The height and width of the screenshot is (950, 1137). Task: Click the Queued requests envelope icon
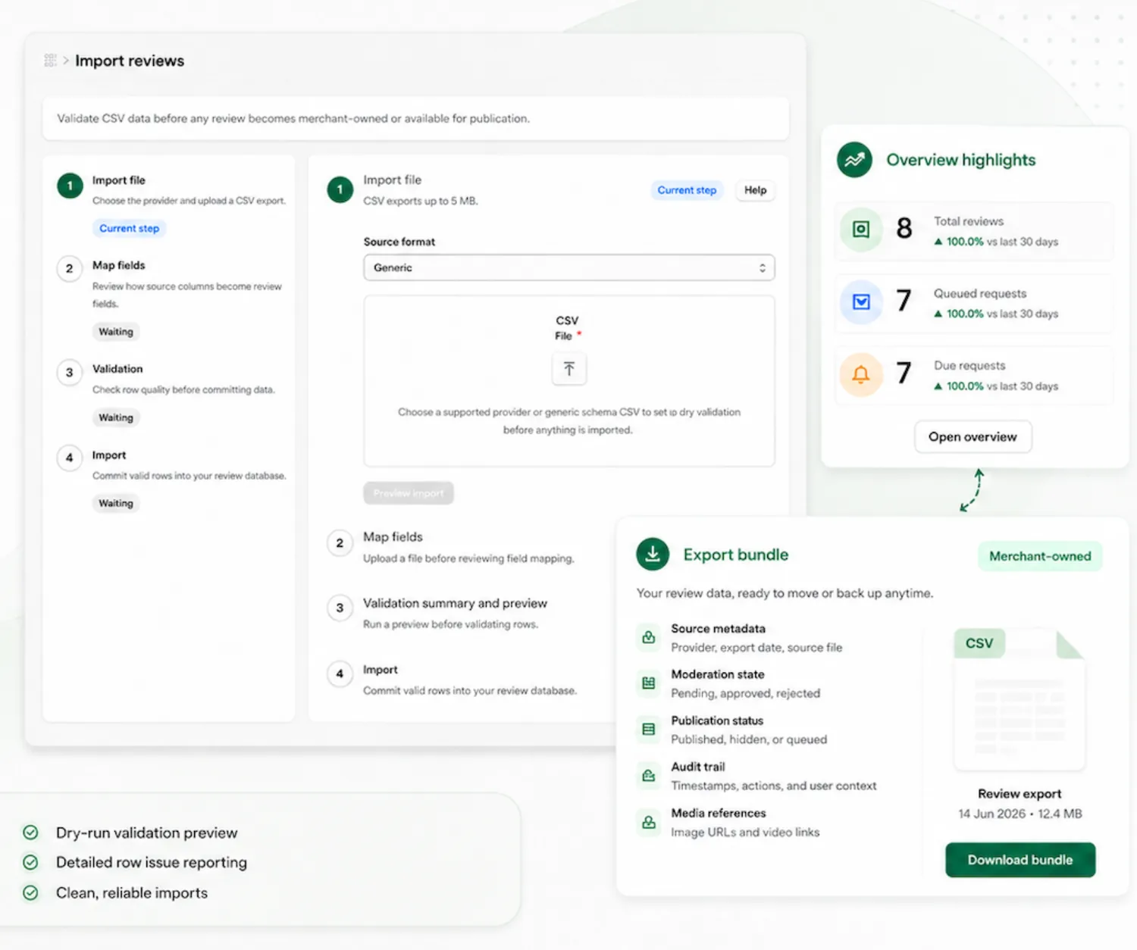point(861,302)
